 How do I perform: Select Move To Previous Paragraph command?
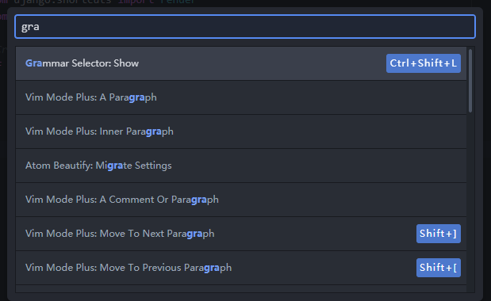pos(241,268)
